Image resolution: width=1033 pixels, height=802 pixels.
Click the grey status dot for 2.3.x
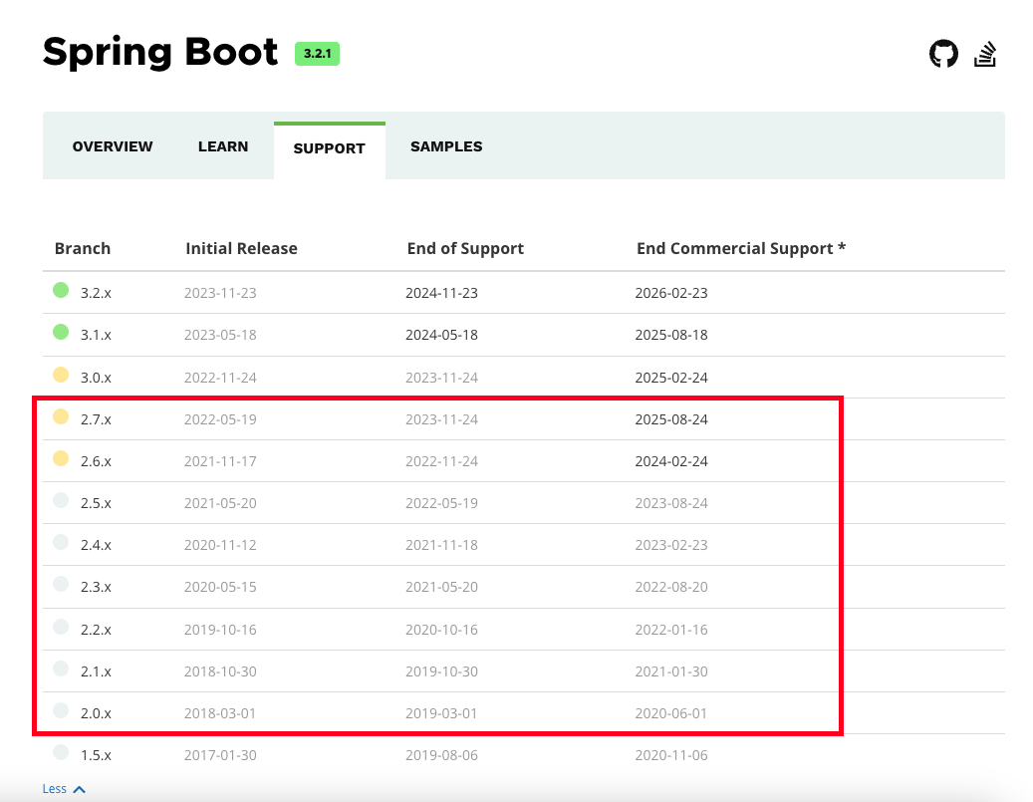point(61,584)
